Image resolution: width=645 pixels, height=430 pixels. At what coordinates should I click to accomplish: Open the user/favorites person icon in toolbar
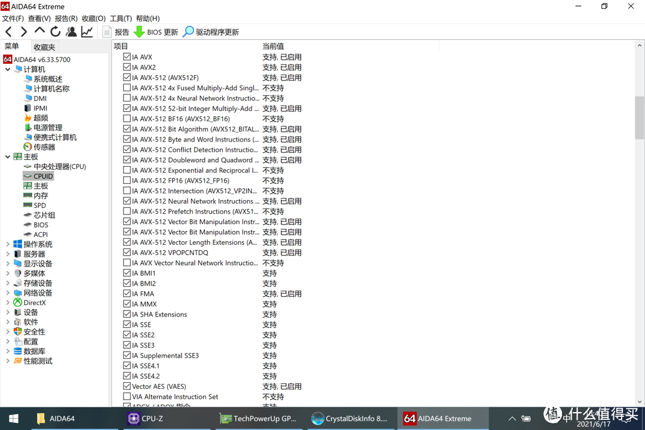71,32
